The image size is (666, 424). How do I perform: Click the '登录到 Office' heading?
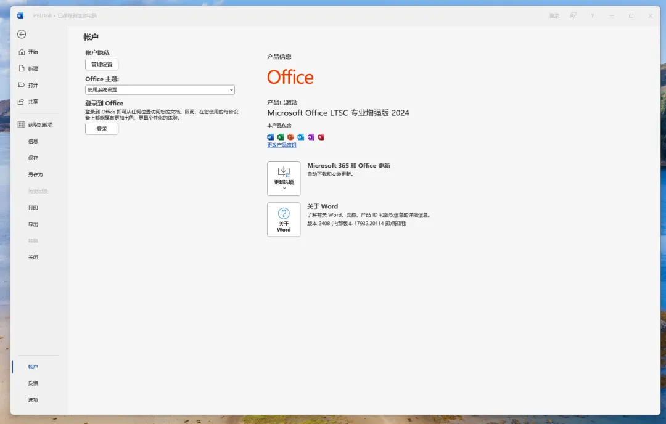104,103
